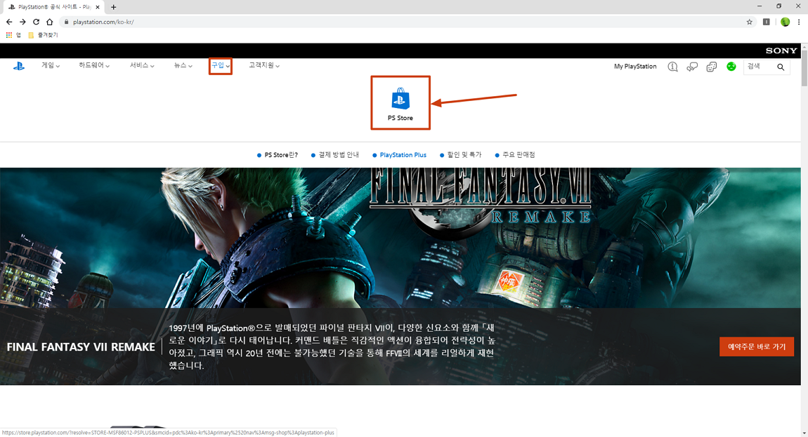Image resolution: width=808 pixels, height=437 pixels.
Task: Go back with the browser back arrow
Action: pos(8,22)
